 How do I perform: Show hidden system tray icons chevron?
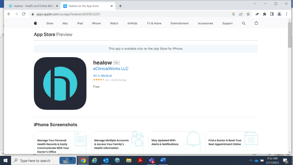click(251, 160)
